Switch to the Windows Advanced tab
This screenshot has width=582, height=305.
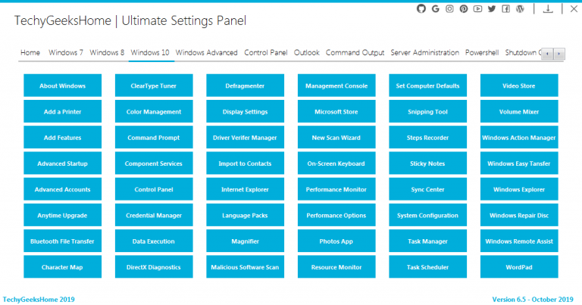click(207, 53)
